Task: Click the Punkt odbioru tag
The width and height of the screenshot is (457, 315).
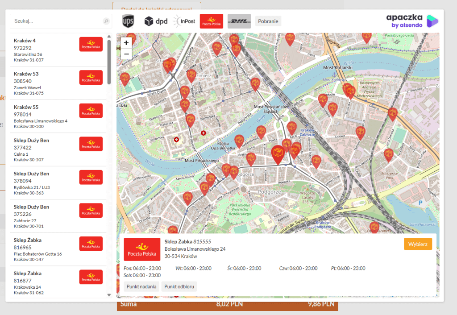Action: click(x=179, y=286)
